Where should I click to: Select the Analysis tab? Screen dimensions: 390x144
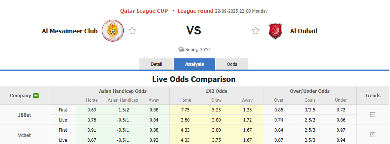point(194,64)
